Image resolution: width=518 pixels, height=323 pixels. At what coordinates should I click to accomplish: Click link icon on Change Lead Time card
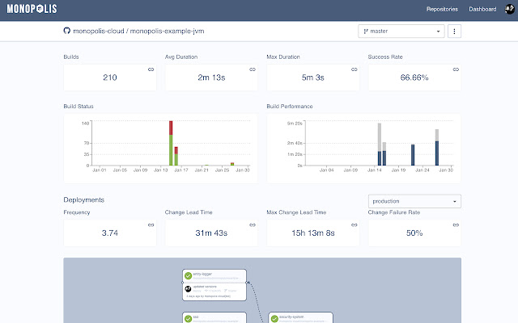tap(253, 225)
